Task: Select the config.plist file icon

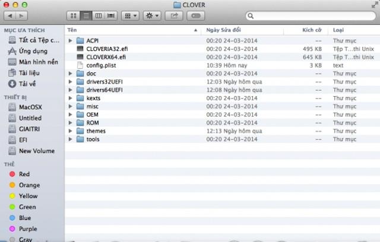Action: coord(80,65)
